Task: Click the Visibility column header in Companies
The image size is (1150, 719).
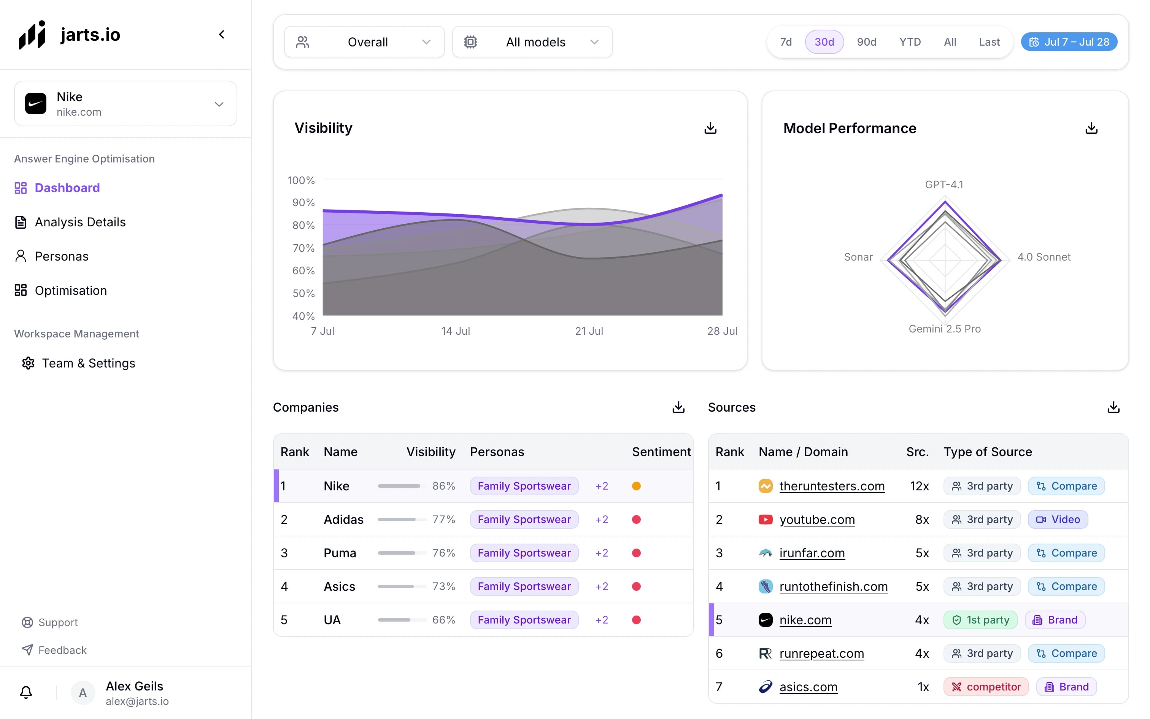Action: pyautogui.click(x=430, y=452)
